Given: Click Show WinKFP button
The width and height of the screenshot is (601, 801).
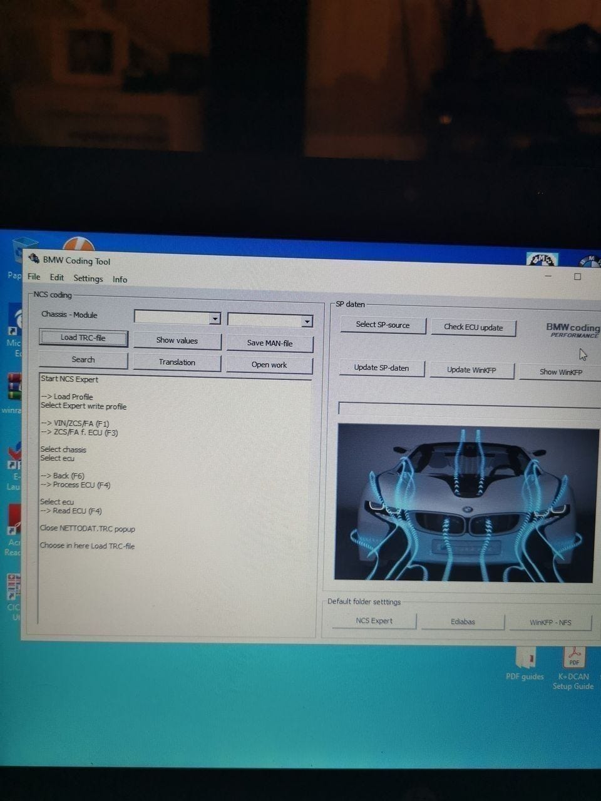Looking at the screenshot, I should tap(560, 372).
